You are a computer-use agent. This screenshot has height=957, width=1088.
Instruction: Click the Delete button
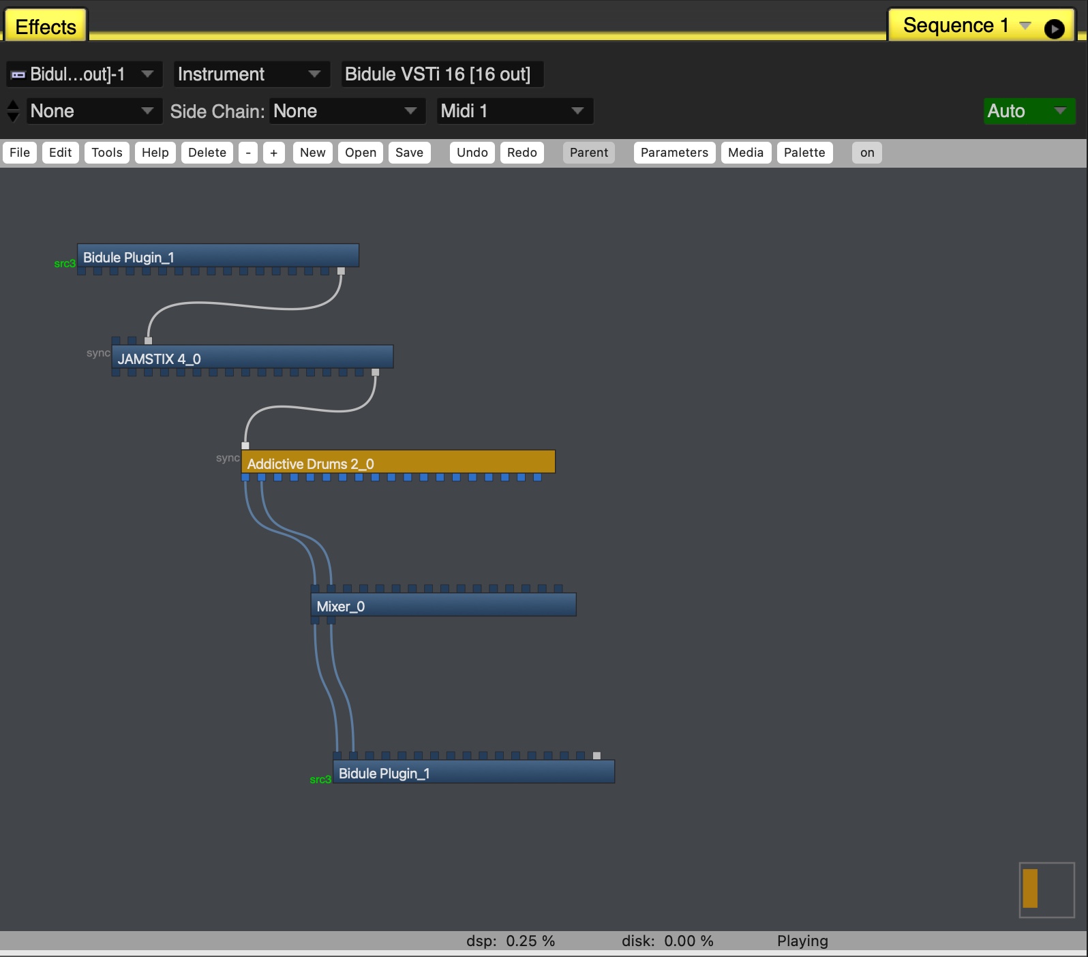tap(207, 153)
